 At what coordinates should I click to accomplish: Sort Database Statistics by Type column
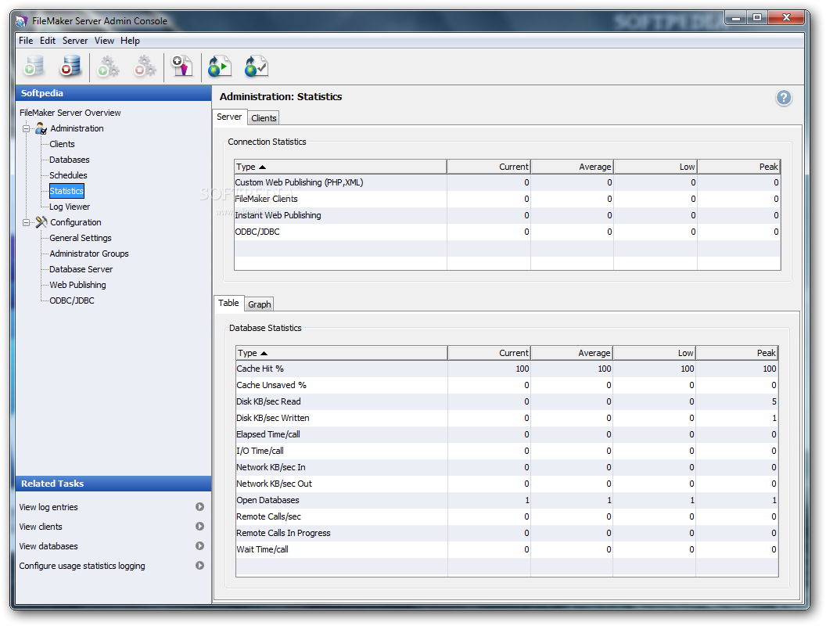pos(341,353)
